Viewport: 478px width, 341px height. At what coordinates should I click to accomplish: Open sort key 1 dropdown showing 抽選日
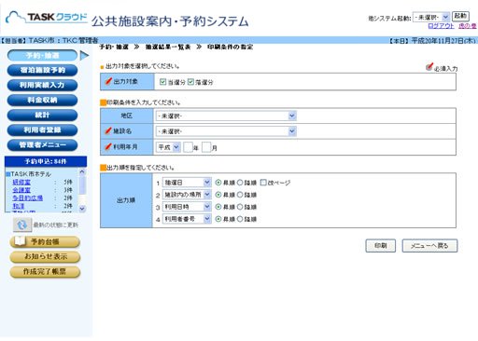click(187, 183)
